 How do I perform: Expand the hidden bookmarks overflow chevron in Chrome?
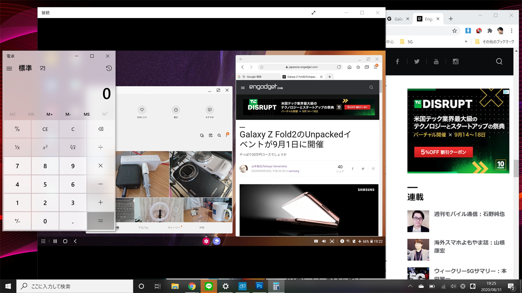coord(466,42)
